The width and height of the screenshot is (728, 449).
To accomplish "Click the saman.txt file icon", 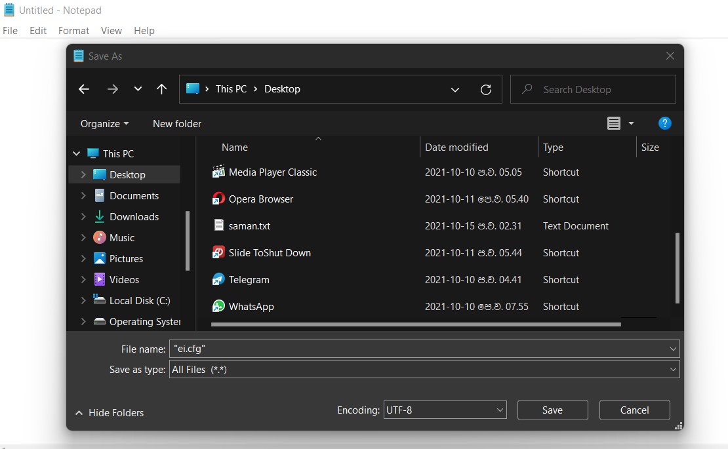I will tap(218, 225).
